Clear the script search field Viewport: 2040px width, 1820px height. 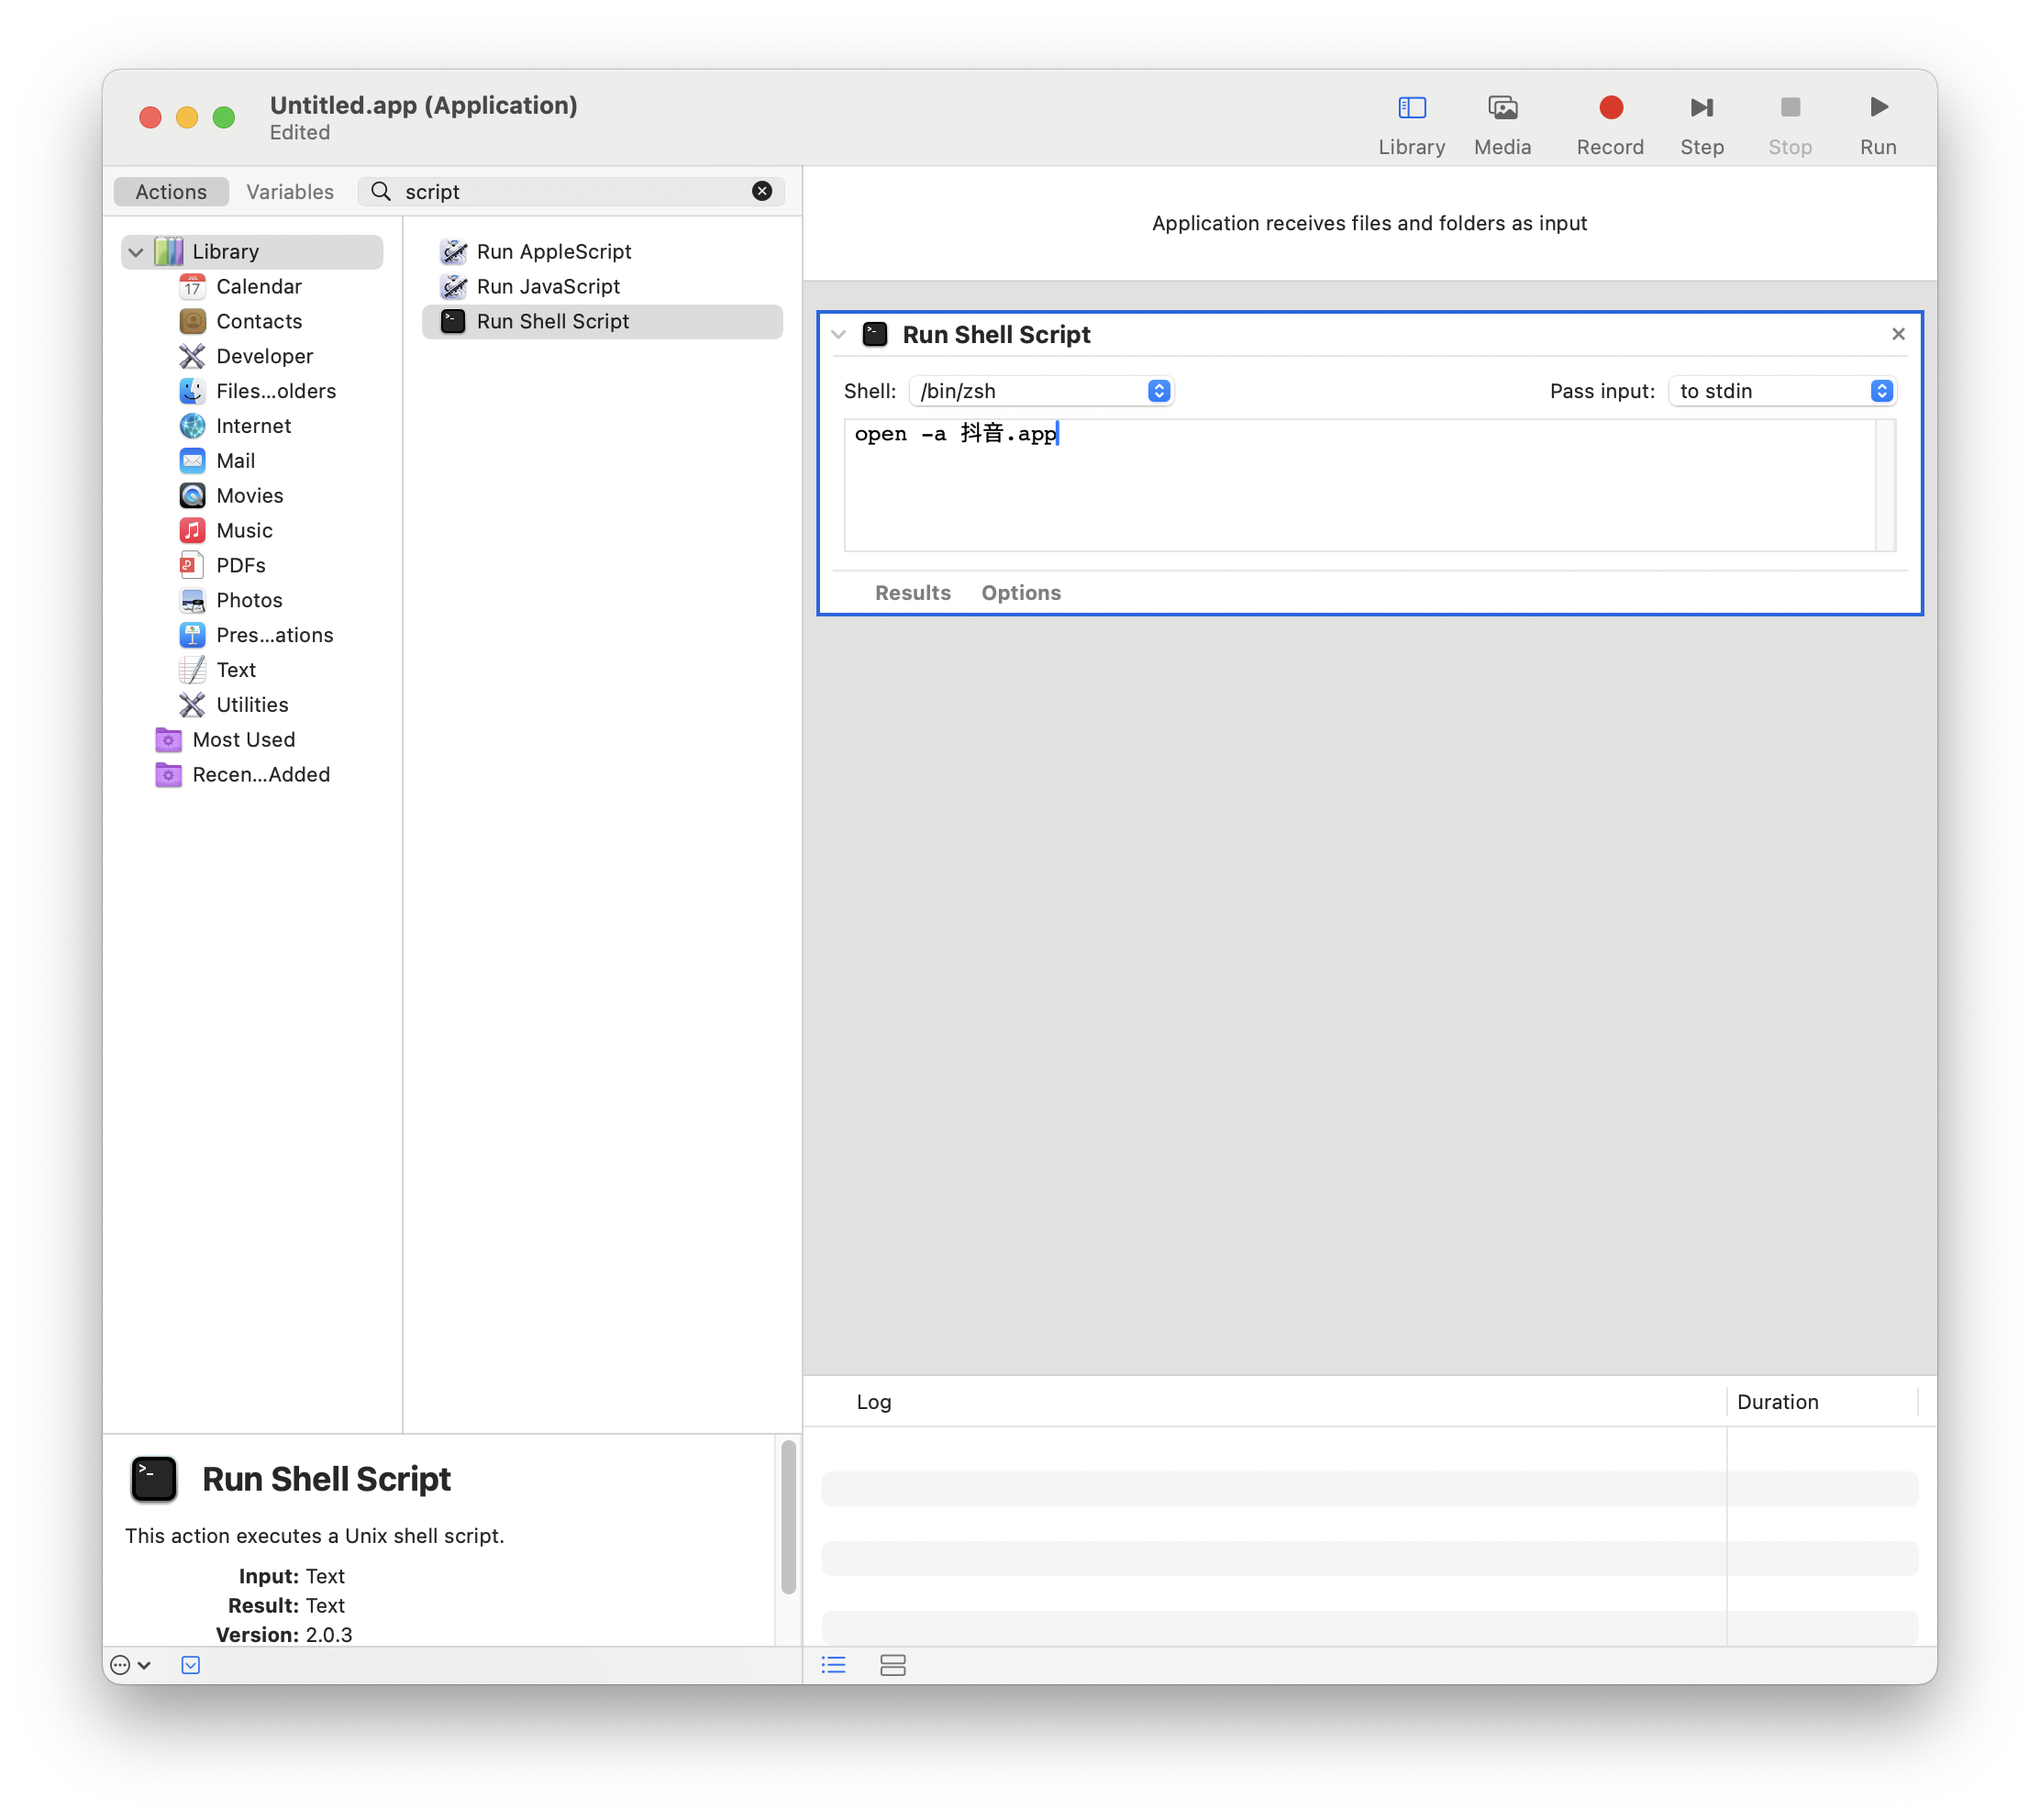[x=761, y=191]
